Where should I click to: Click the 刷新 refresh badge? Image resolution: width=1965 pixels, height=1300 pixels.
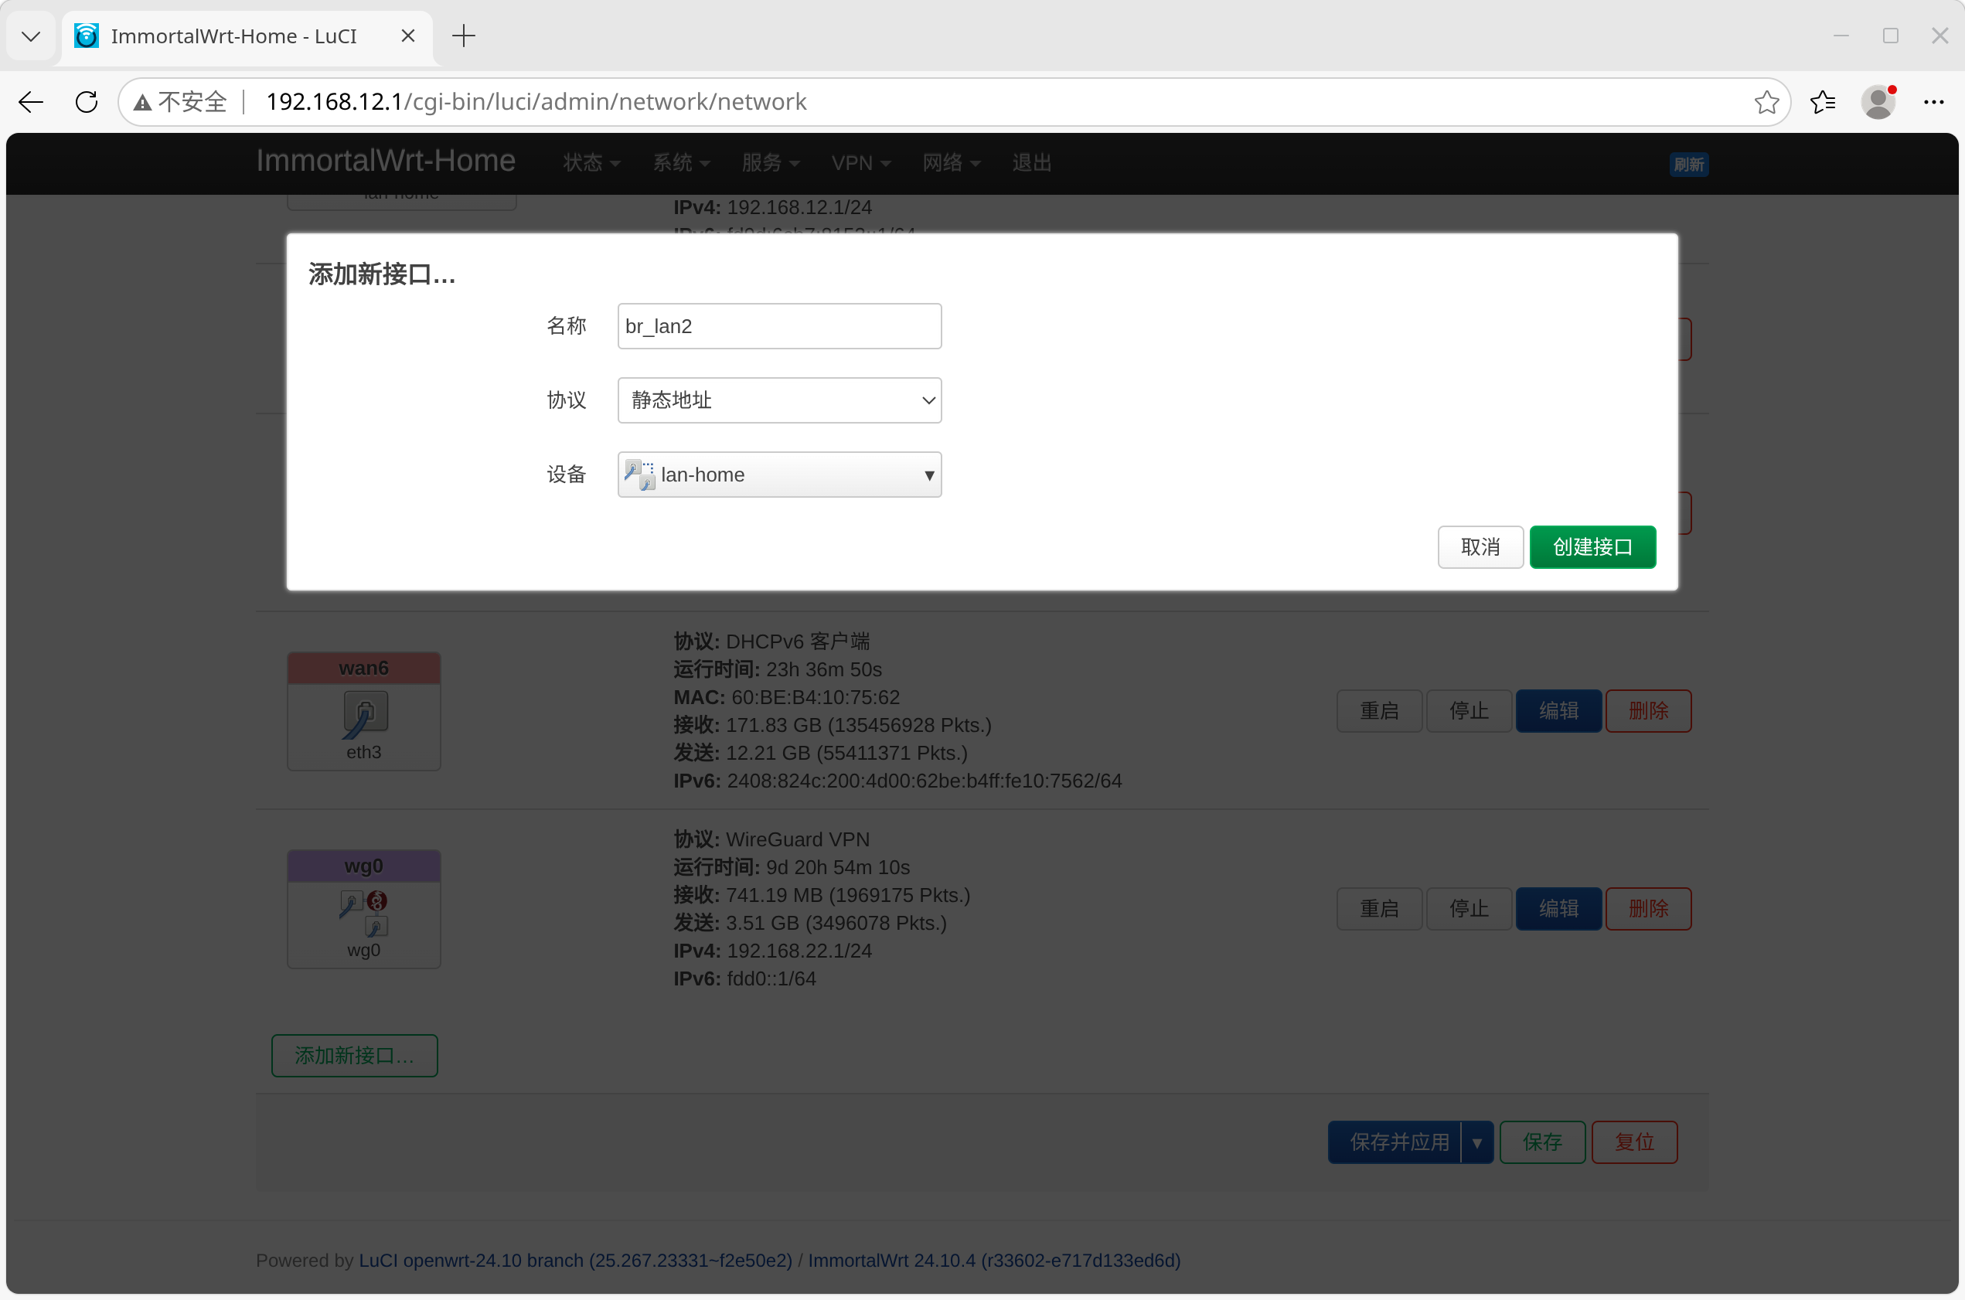click(1688, 164)
